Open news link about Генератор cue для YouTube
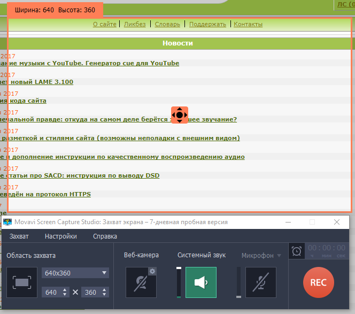Image resolution: width=355 pixels, height=314 pixels. click(89, 63)
